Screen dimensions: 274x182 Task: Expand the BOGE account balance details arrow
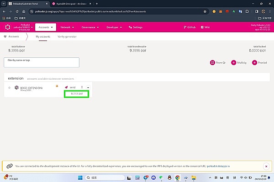pos(88,87)
